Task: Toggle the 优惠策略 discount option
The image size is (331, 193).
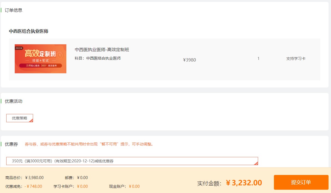Action: pos(19,118)
